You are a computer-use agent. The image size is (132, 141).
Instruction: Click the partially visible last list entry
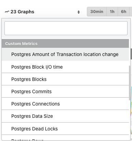(x=65, y=138)
